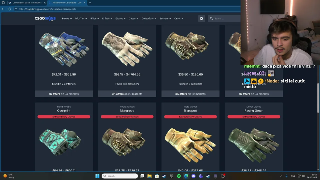Expand the Stickers menu
This screenshot has width=320, height=180.
(x=165, y=18)
